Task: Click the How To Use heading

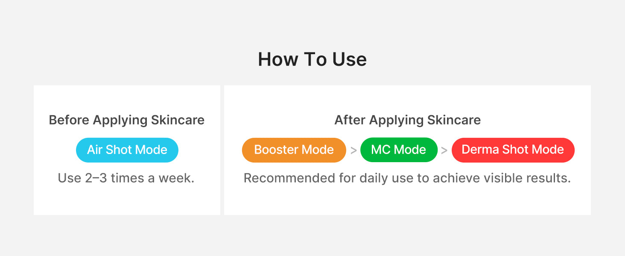Action: pos(312,59)
